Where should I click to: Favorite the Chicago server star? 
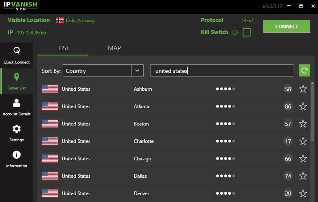tap(303, 159)
